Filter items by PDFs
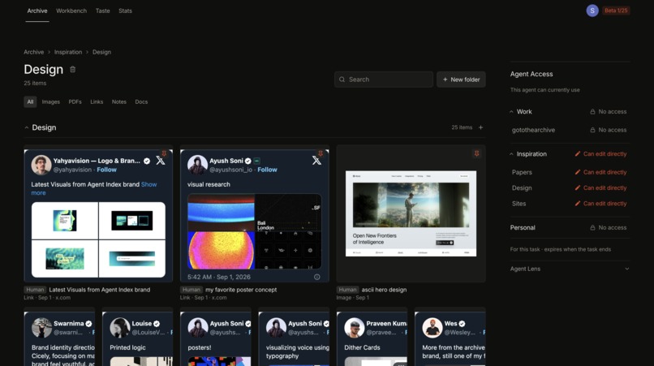The width and height of the screenshot is (654, 366). (x=75, y=101)
